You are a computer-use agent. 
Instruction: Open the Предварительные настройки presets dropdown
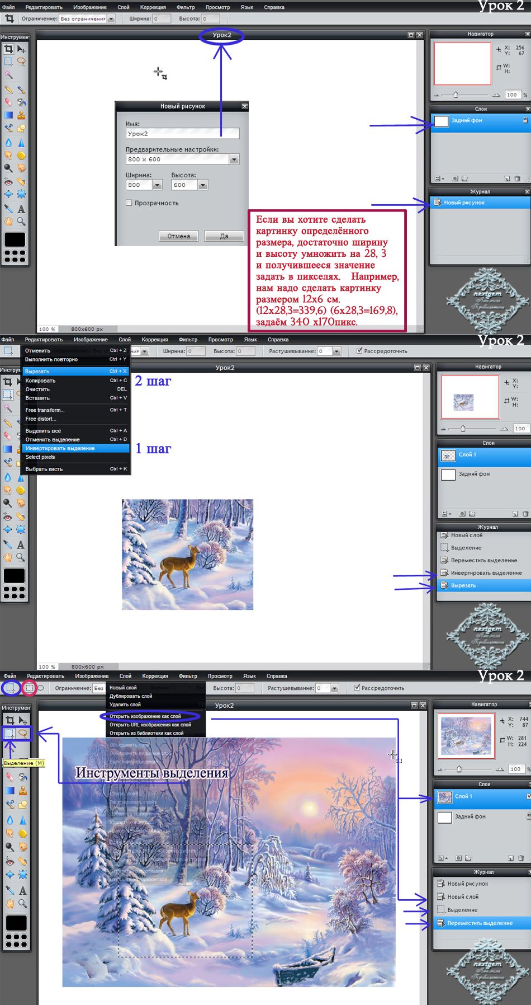pos(234,159)
